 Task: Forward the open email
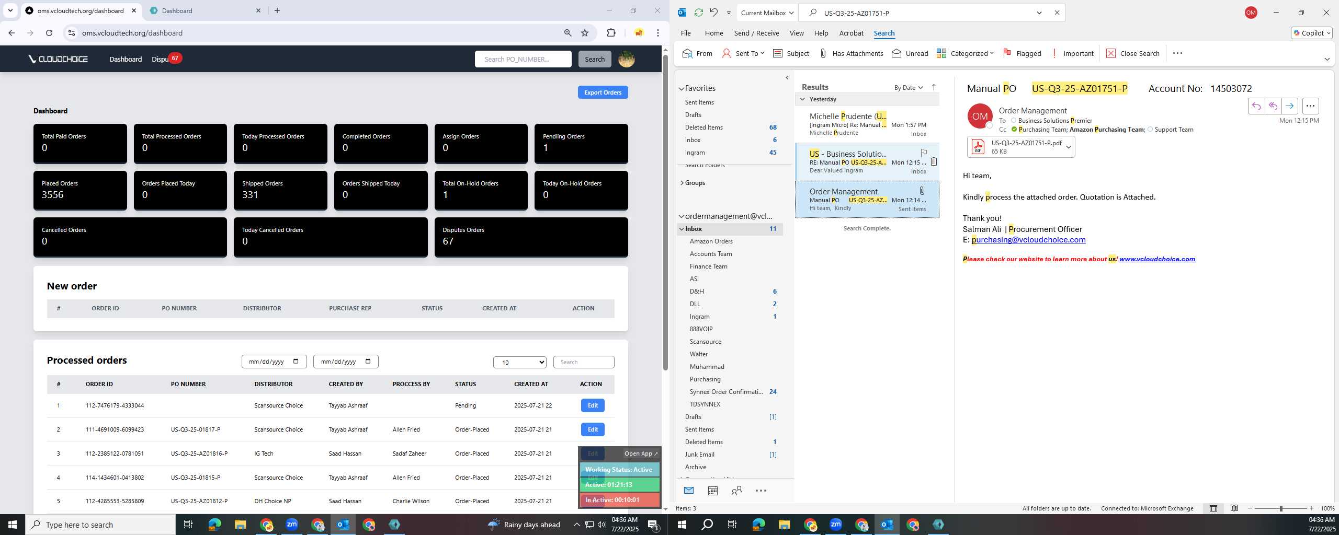pyautogui.click(x=1290, y=106)
